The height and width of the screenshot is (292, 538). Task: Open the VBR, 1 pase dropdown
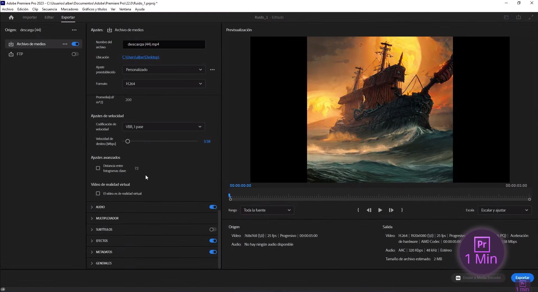(163, 126)
